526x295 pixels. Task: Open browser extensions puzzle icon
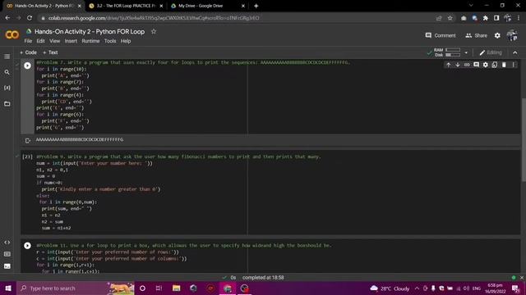coord(486,18)
